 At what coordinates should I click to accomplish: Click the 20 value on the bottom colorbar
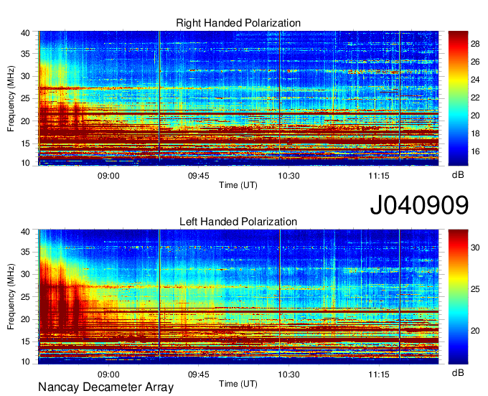click(475, 331)
